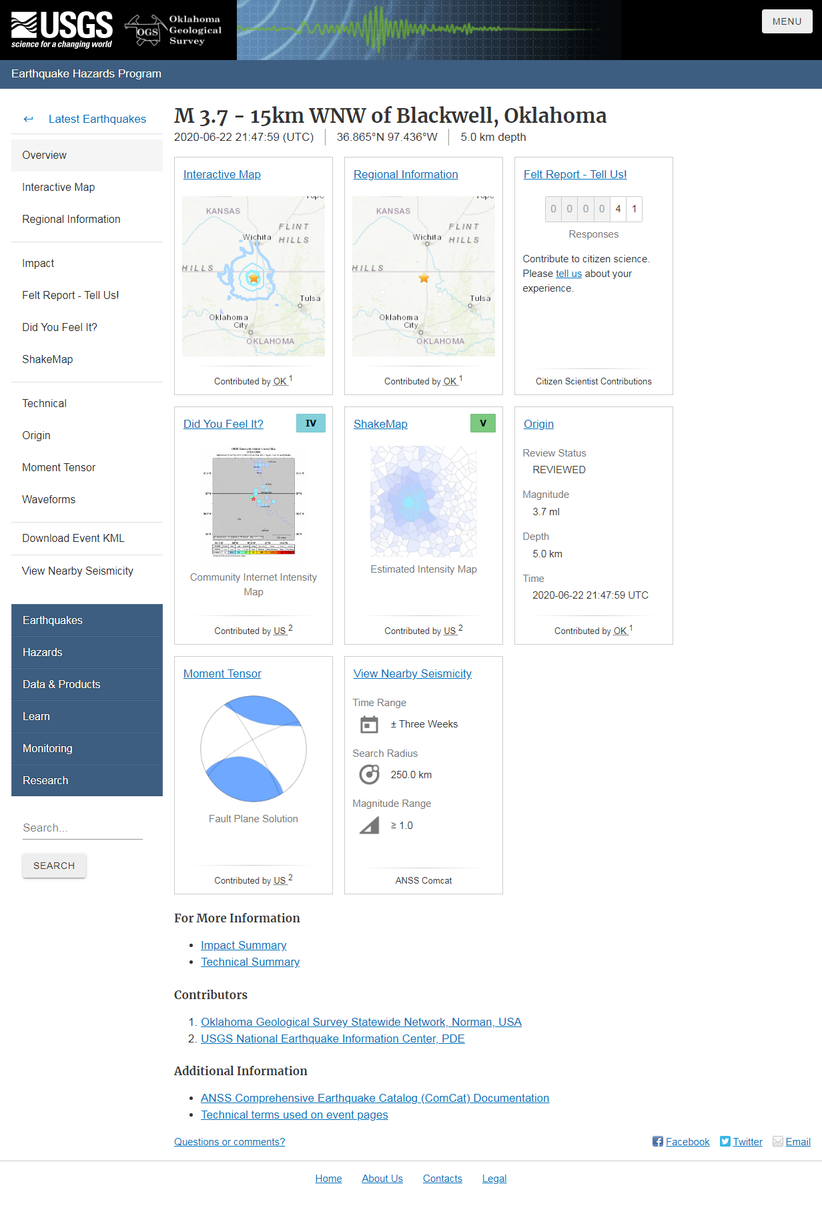Screen dimensions: 822x1206
Task: Click the back arrow beside Latest Earthquakes
Action: (x=28, y=119)
